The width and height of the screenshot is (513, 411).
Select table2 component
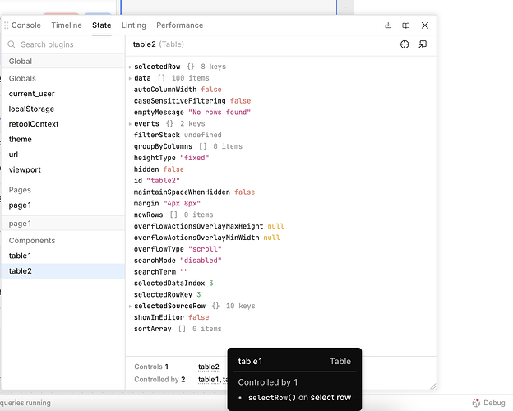click(63, 271)
